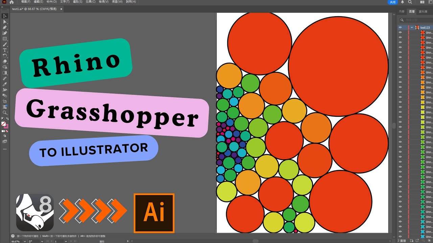Open the 編輯(E) menu
Viewport: 433px width, 243px height.
coord(39,2)
